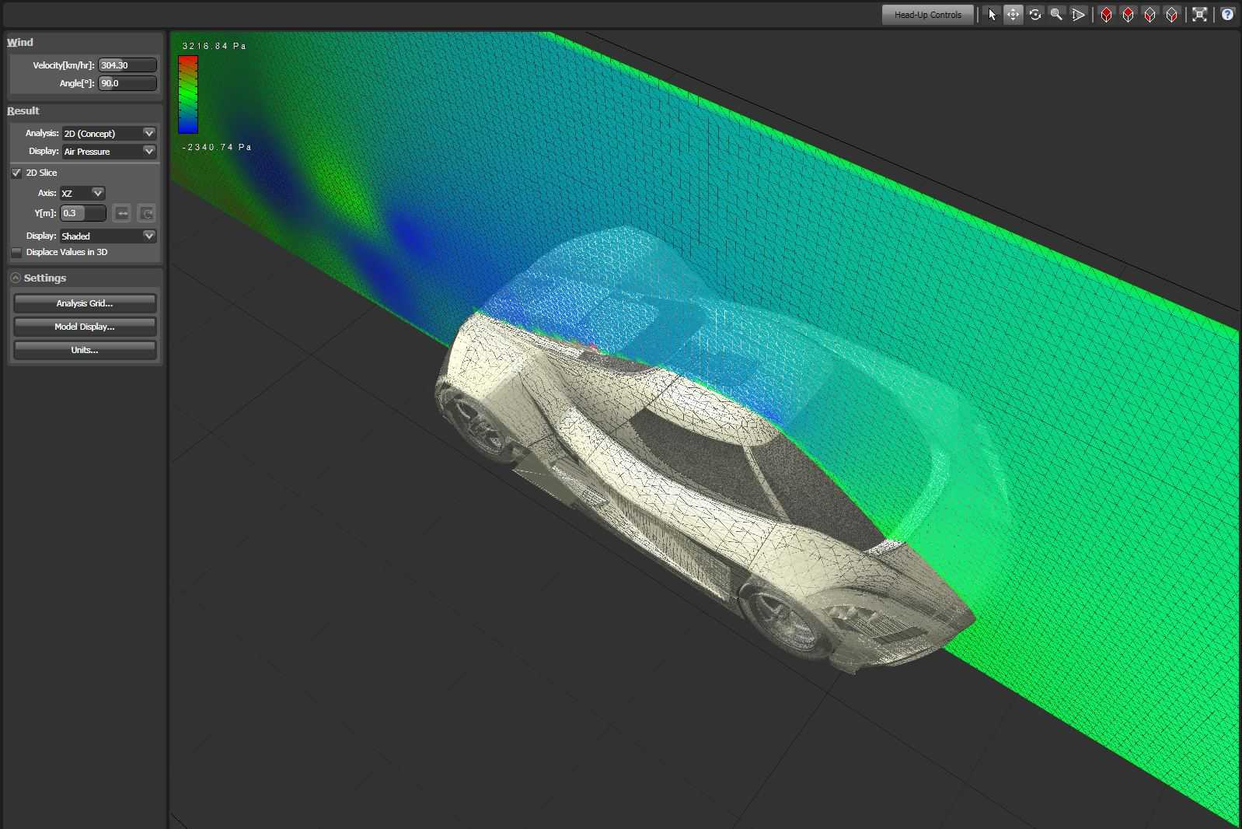This screenshot has width=1242, height=829.
Task: Activate the pan view tool
Action: [1013, 15]
